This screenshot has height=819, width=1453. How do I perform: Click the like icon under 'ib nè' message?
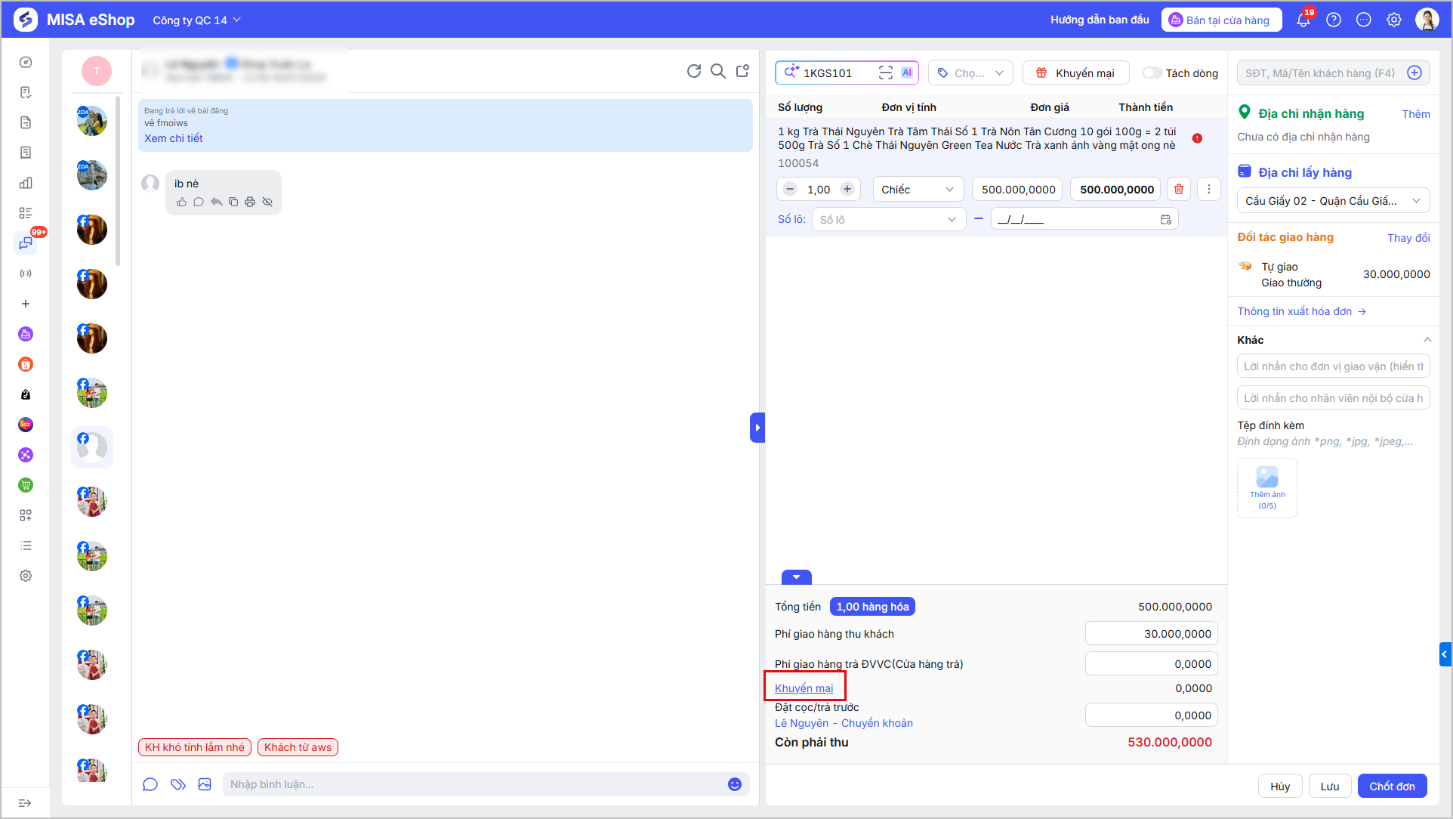tap(181, 202)
